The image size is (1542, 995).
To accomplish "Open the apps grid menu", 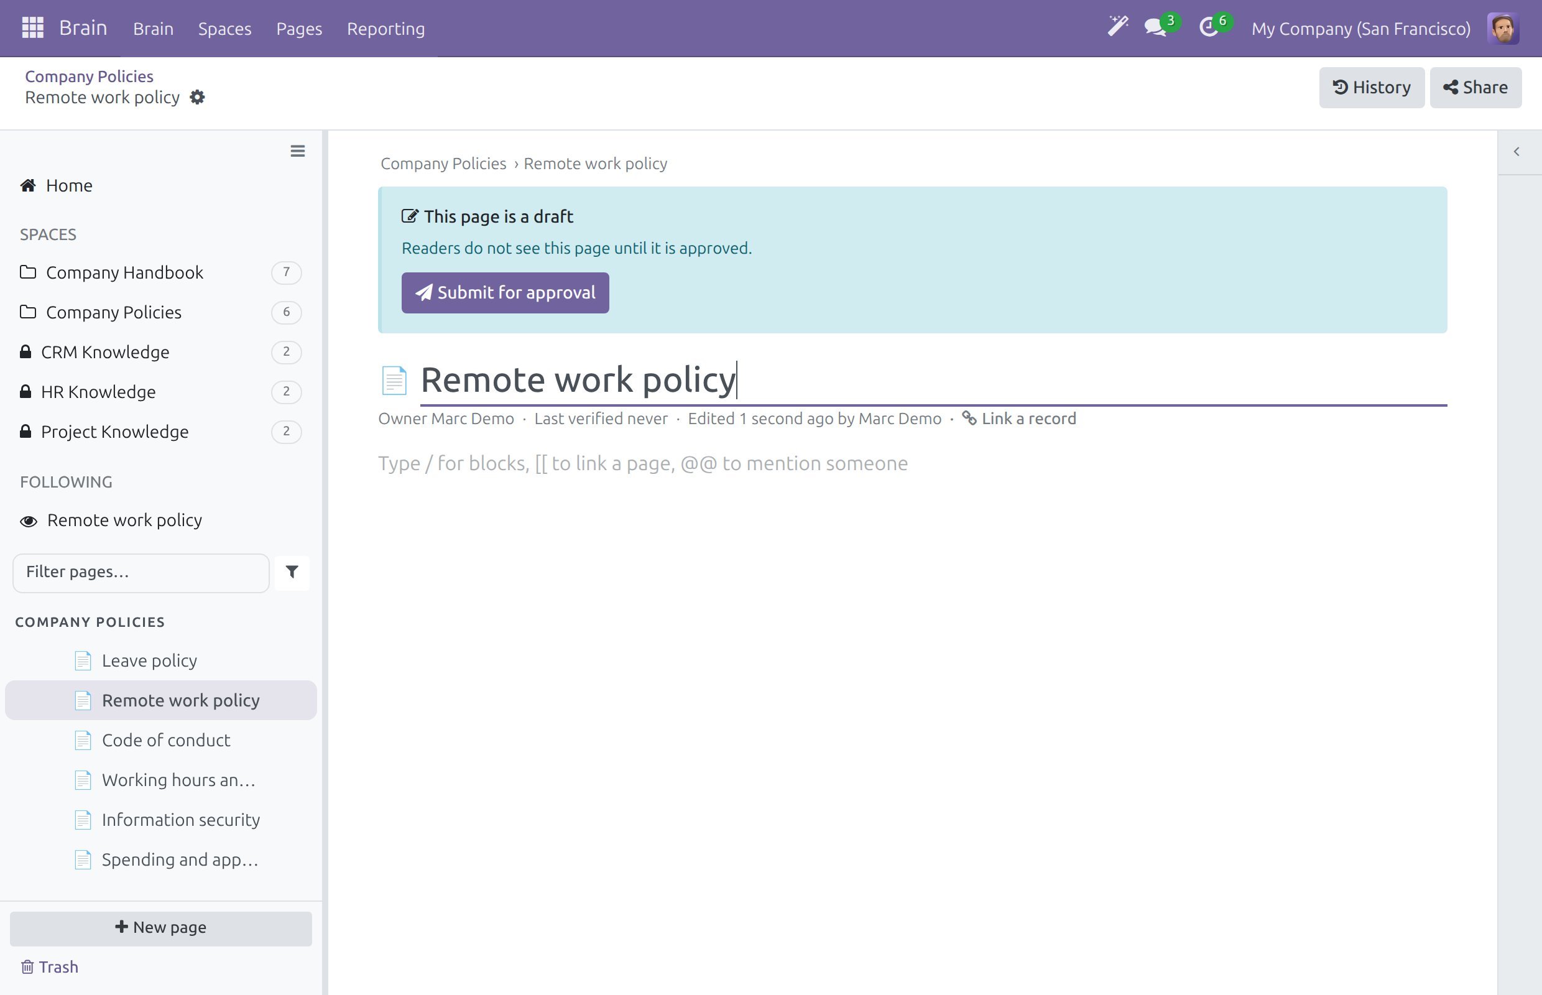I will tap(32, 28).
